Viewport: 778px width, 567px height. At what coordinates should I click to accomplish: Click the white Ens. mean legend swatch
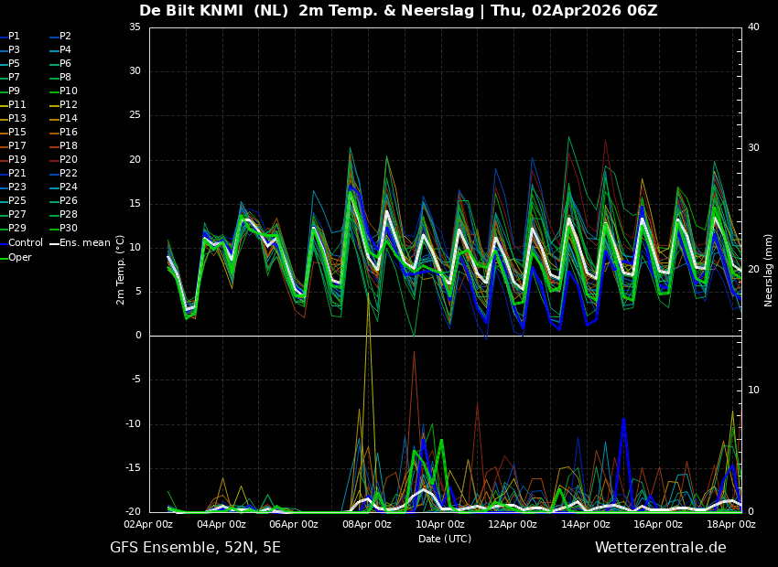click(x=54, y=243)
